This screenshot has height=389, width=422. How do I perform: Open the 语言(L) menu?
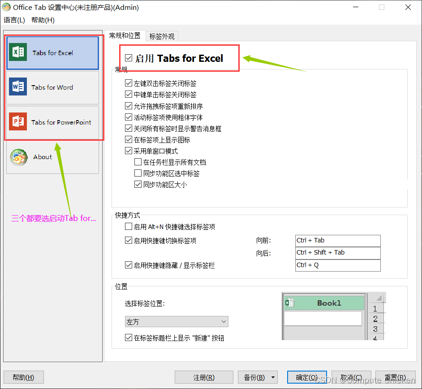click(x=14, y=20)
